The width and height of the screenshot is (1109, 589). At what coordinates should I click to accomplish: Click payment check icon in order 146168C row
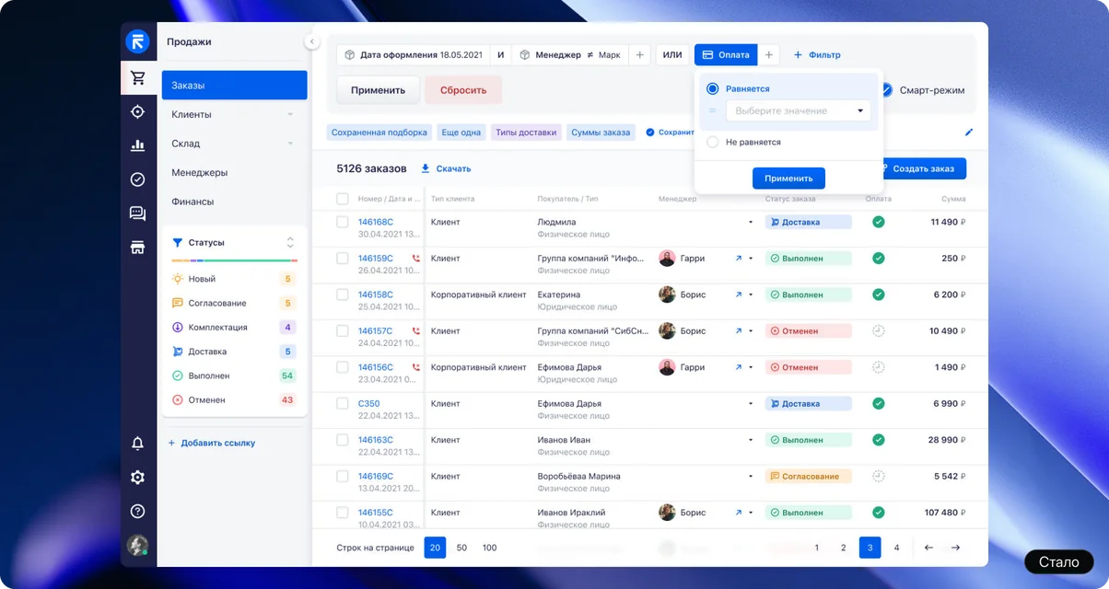point(879,222)
